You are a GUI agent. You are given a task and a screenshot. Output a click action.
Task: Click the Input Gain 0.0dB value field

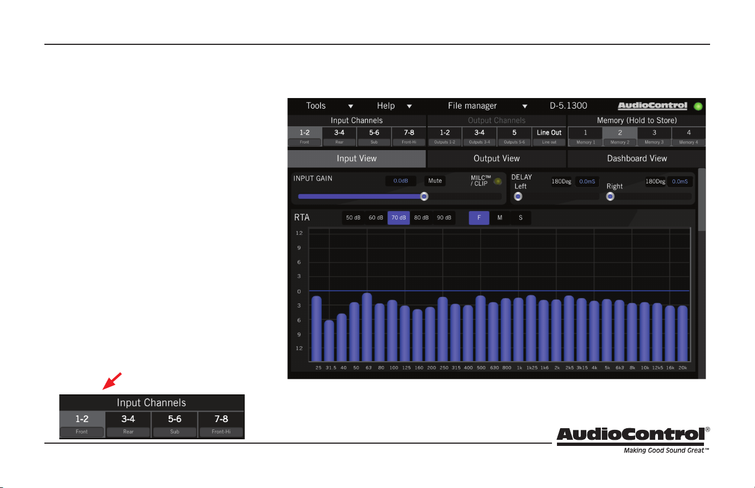click(401, 181)
